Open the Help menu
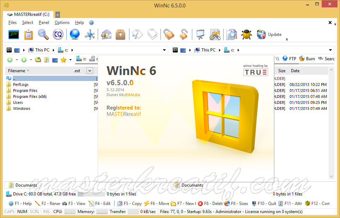Viewport: 340px width, 218px height. click(x=79, y=23)
